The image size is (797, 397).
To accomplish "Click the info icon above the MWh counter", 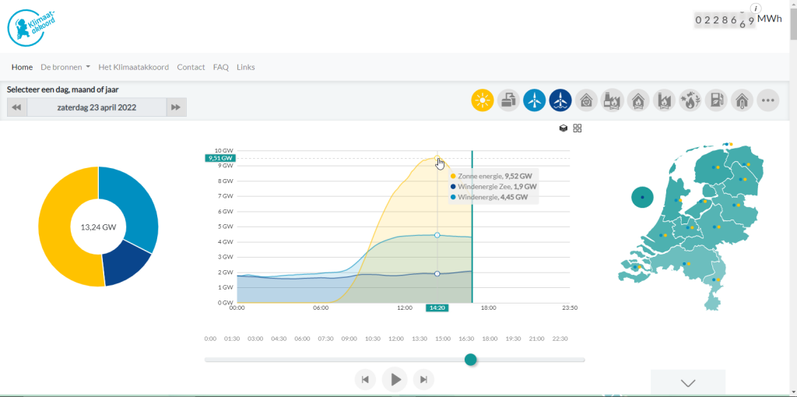I will click(x=757, y=8).
